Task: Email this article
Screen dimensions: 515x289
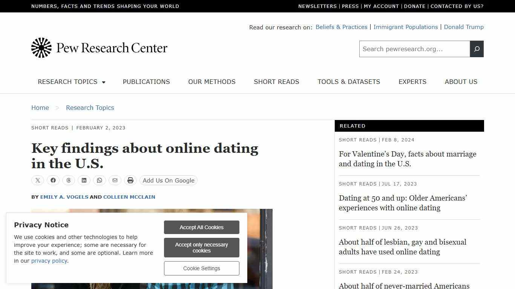Action: [x=115, y=180]
